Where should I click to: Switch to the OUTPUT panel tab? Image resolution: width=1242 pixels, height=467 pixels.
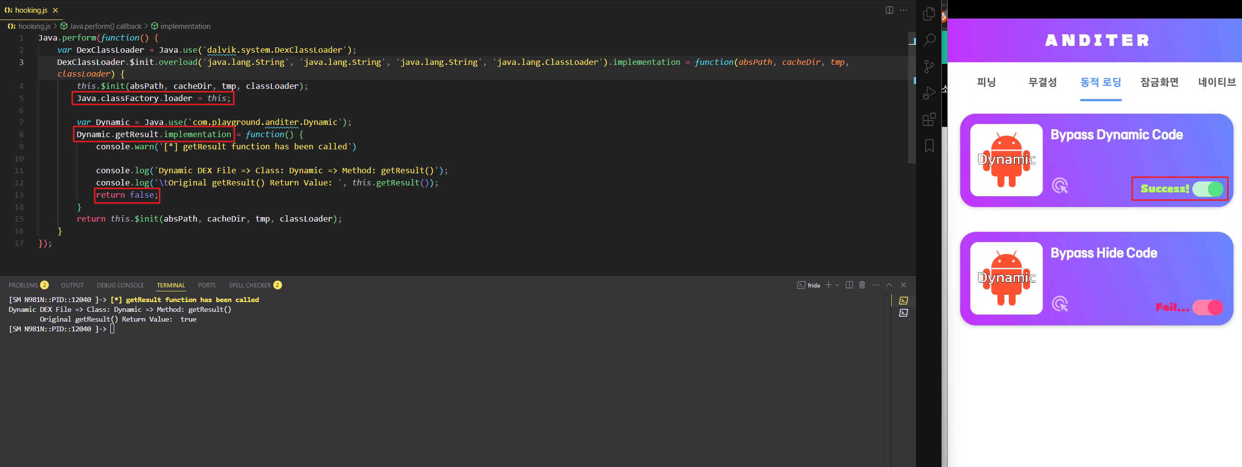(72, 285)
